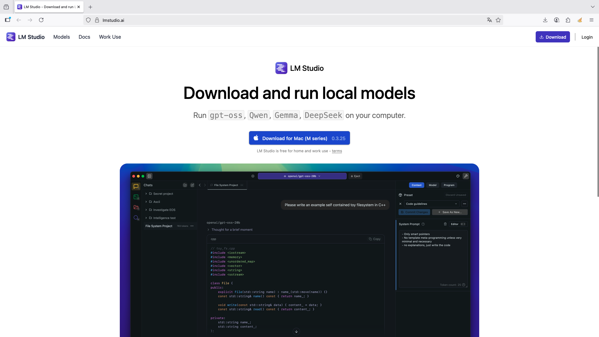Open the terms link

click(x=337, y=151)
